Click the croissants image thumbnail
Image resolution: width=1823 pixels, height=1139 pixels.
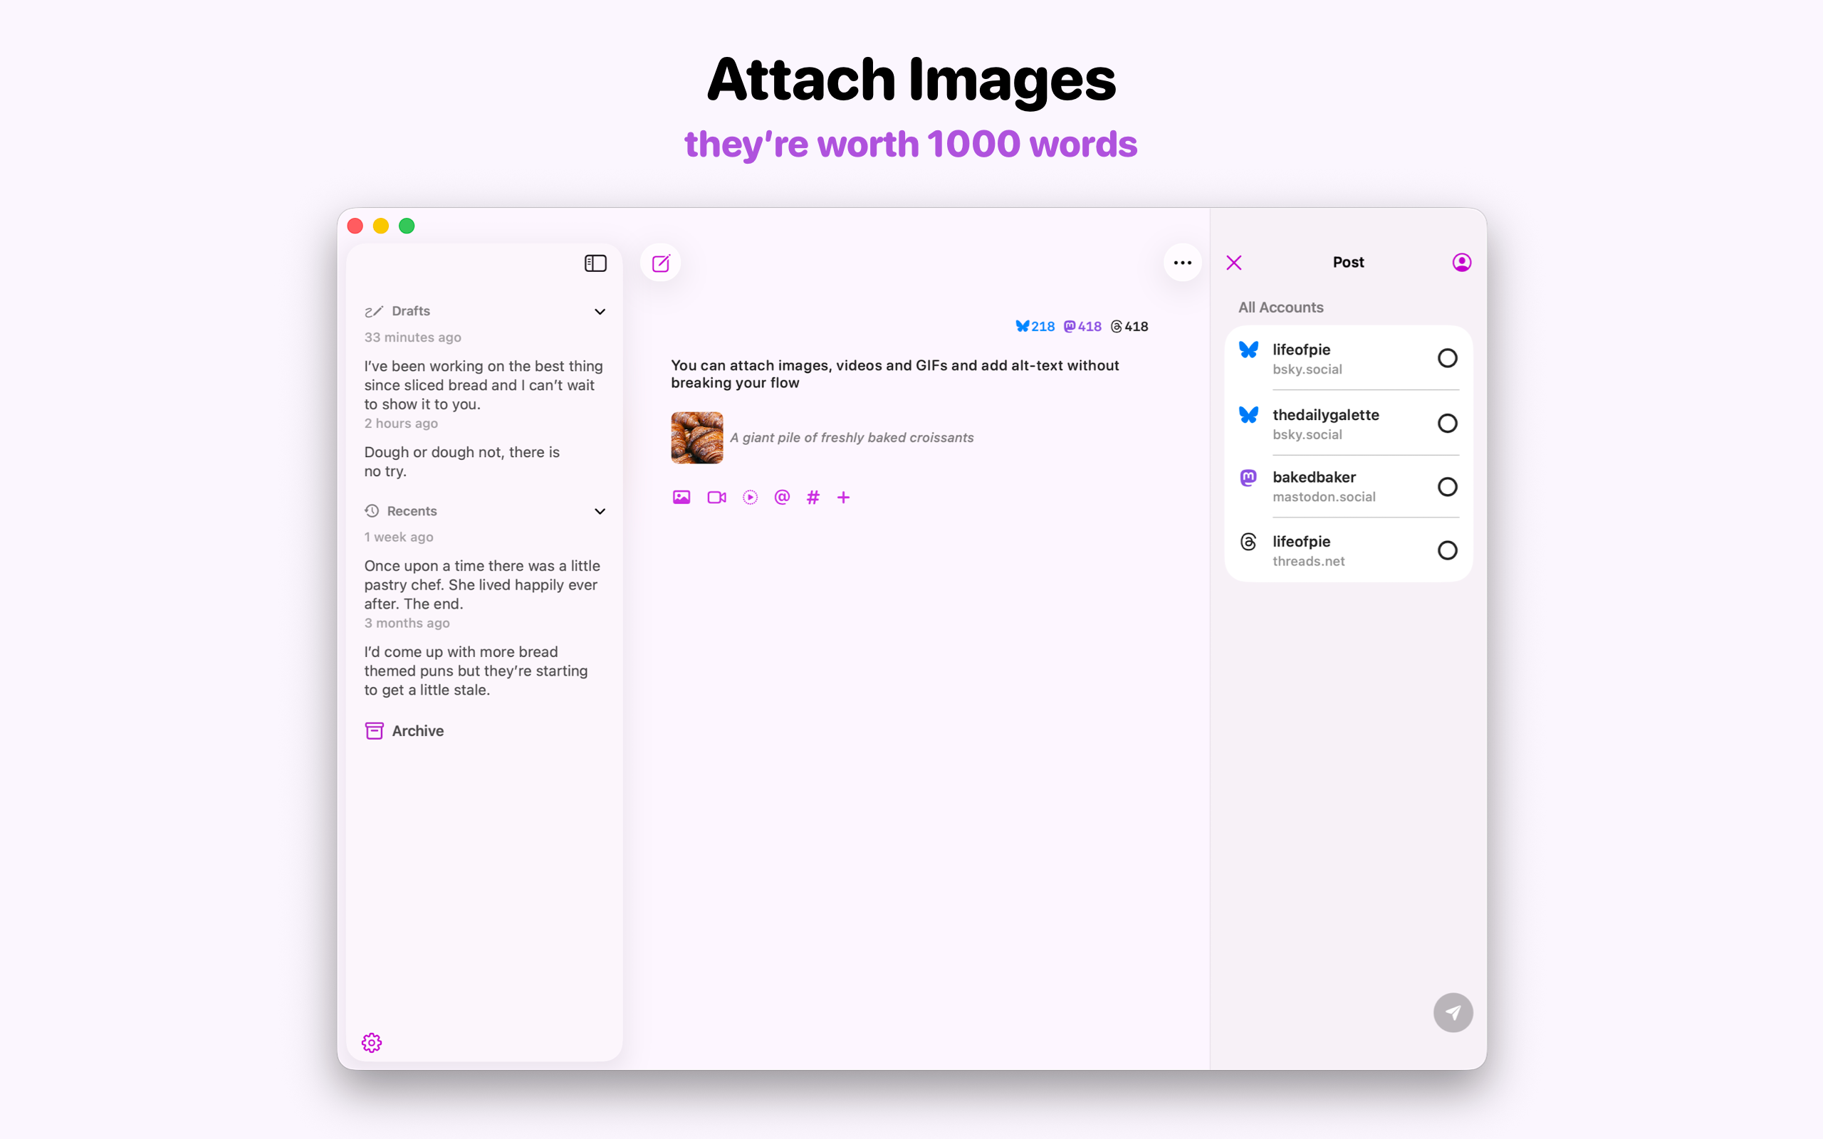tap(697, 438)
